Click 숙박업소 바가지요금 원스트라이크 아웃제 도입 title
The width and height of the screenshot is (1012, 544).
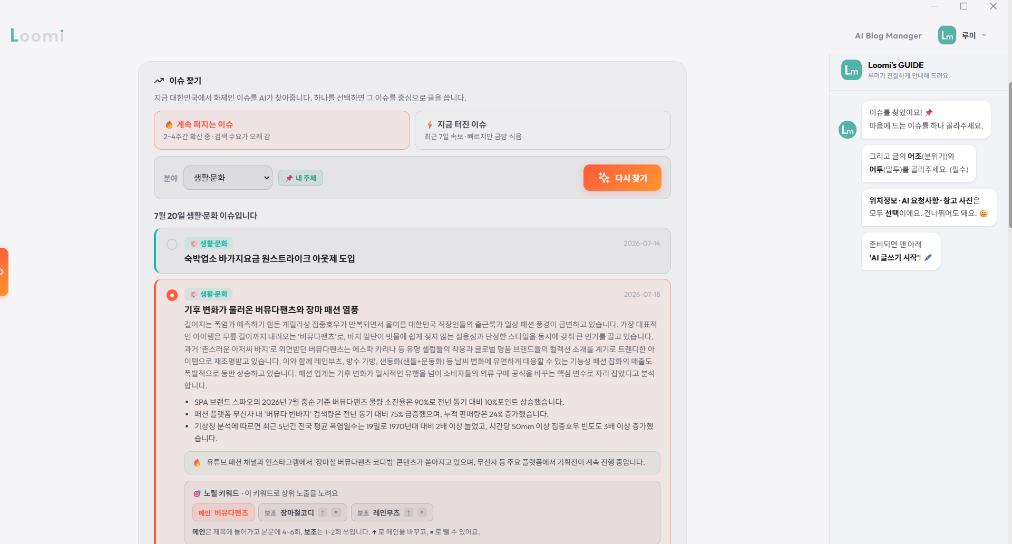pyautogui.click(x=269, y=258)
